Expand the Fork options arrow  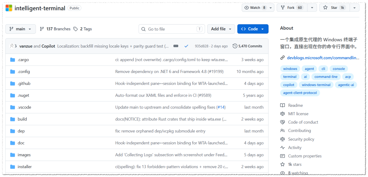point(312,8)
